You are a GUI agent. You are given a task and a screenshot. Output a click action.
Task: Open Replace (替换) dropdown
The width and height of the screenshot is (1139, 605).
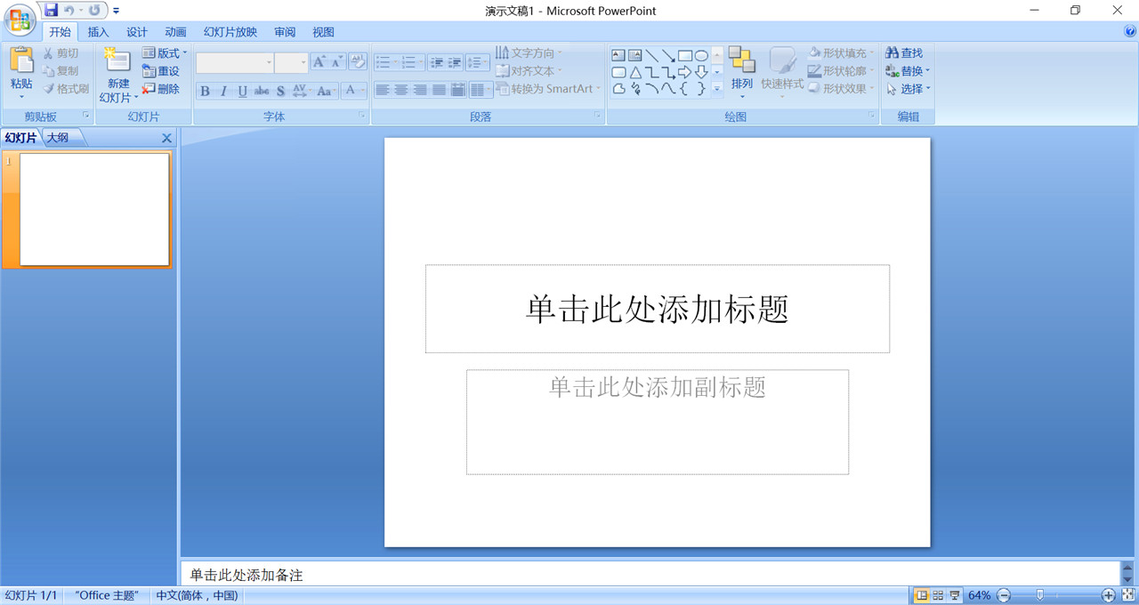click(x=908, y=71)
